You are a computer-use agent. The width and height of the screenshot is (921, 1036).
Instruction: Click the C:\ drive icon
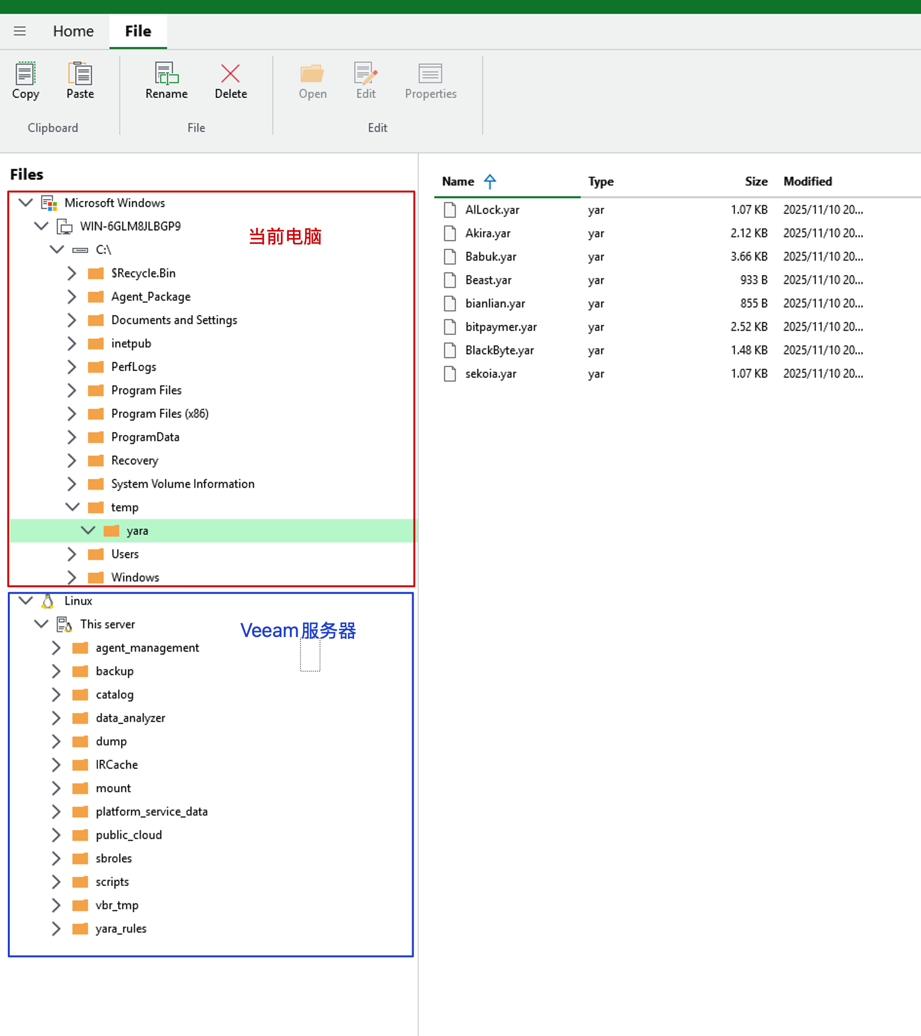pyautogui.click(x=80, y=250)
